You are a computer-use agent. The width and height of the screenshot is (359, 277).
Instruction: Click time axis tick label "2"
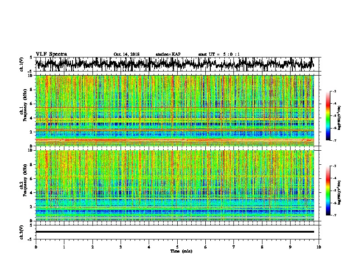click(92, 247)
